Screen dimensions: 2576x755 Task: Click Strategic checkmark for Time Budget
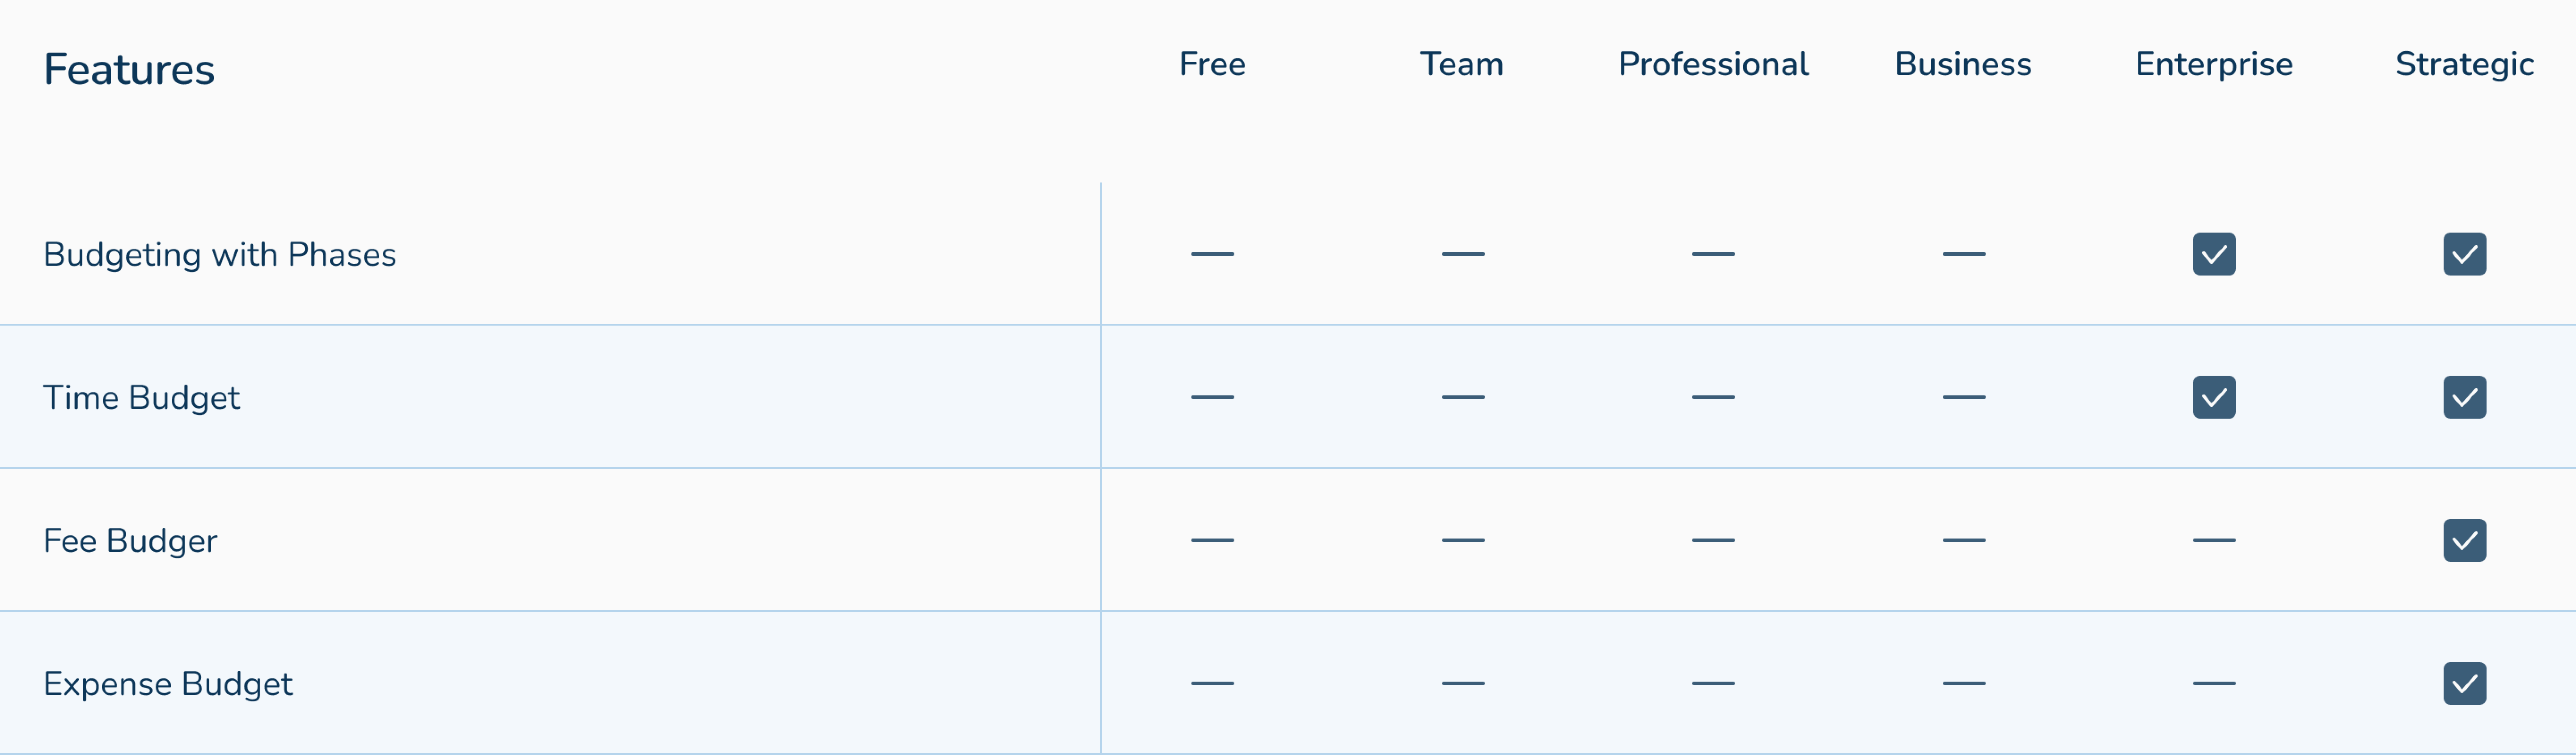pos(2464,397)
